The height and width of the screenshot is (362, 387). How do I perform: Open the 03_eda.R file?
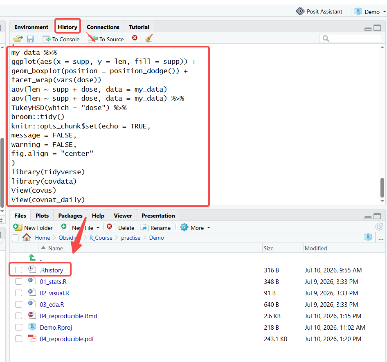[52, 304]
